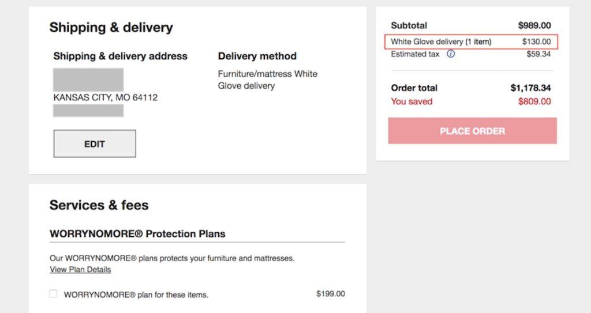Click the KANSAS CITY, MO 64112 address line
Image resolution: width=591 pixels, height=313 pixels.
tap(105, 97)
